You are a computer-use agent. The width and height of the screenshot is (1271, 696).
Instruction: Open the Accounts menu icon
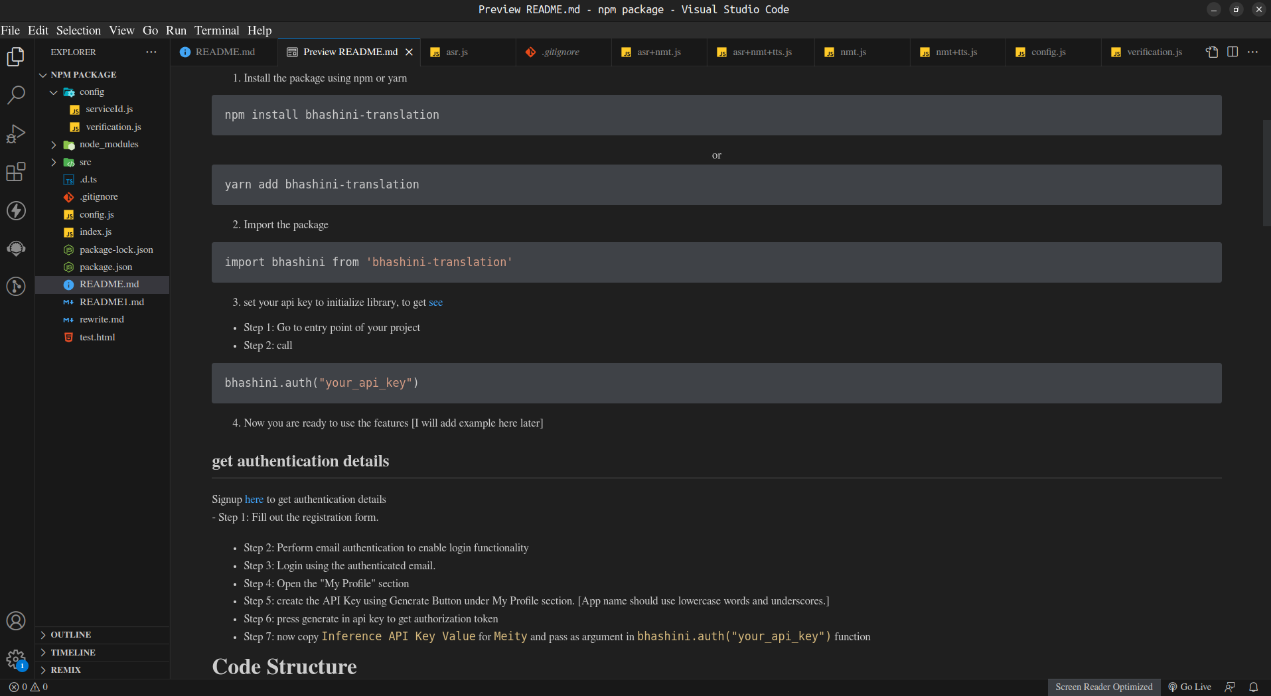(x=16, y=621)
